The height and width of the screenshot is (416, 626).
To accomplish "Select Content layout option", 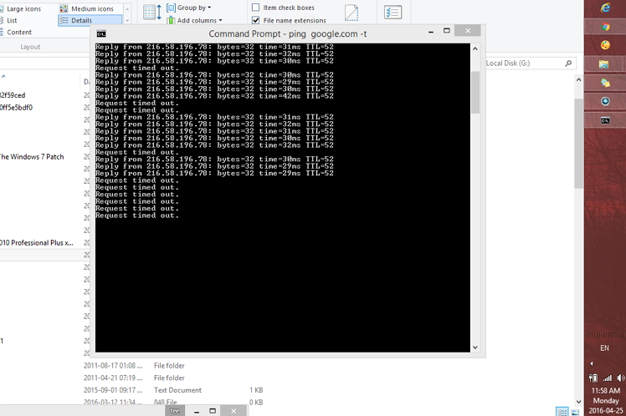I will click(x=16, y=33).
